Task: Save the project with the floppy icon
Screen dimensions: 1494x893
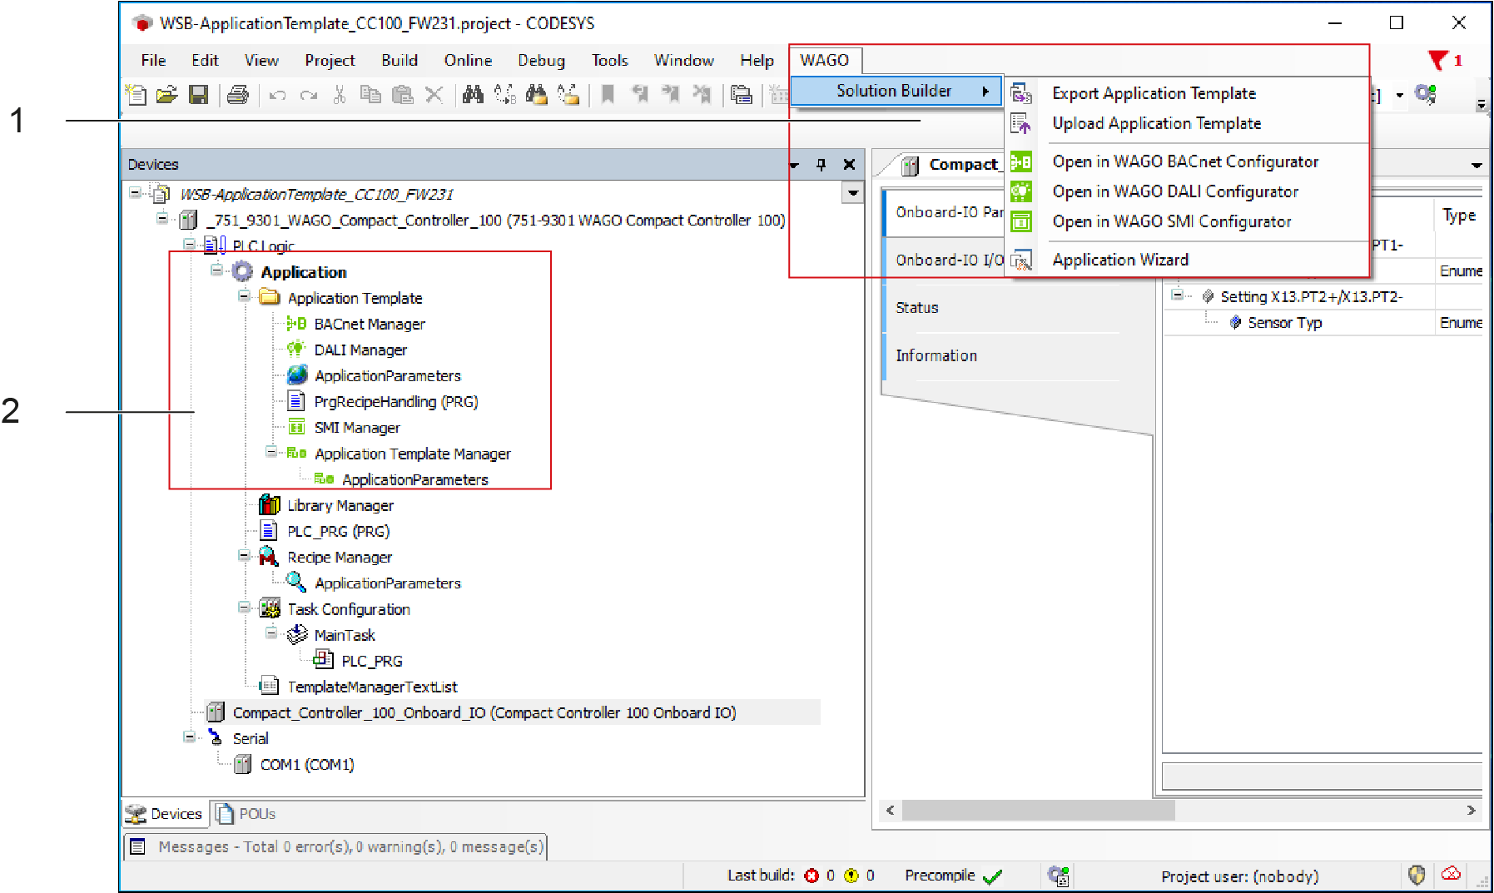Action: [x=198, y=95]
